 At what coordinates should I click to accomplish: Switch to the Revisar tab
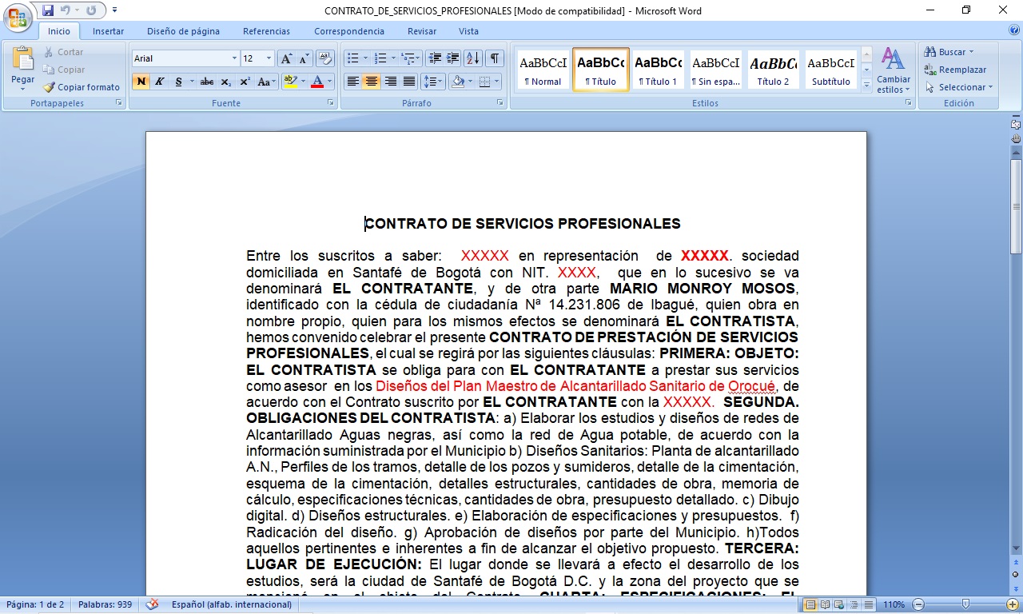tap(422, 31)
